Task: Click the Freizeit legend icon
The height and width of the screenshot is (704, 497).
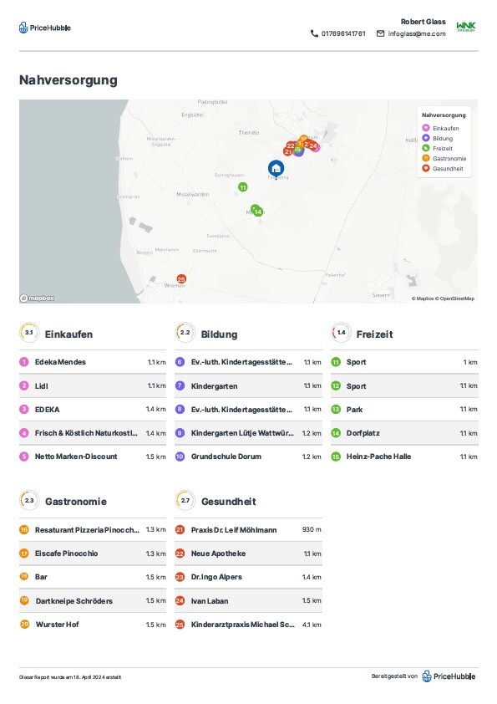Action: tap(426, 148)
